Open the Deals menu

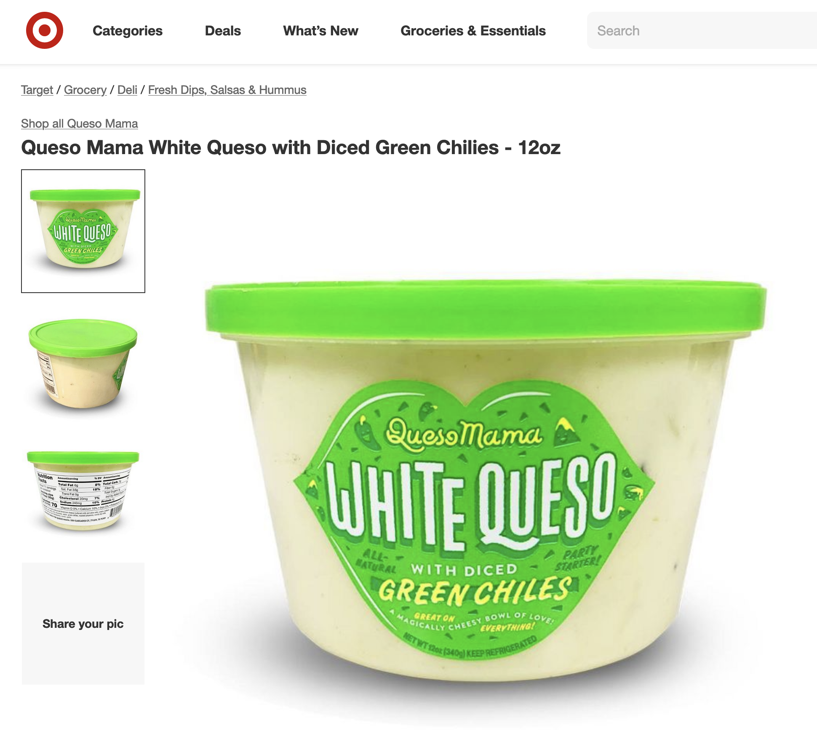[223, 31]
